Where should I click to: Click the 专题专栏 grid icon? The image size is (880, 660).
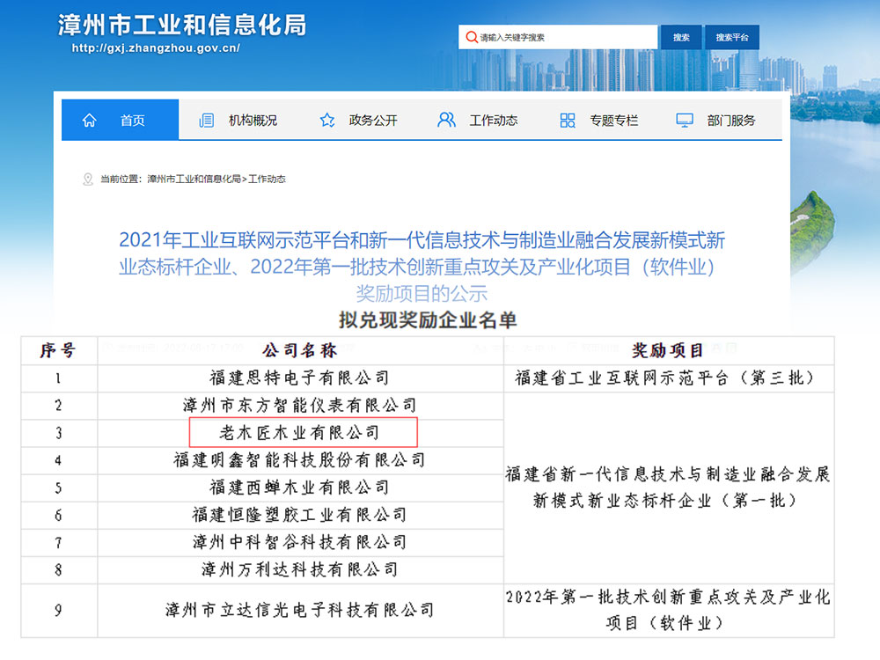(x=568, y=121)
